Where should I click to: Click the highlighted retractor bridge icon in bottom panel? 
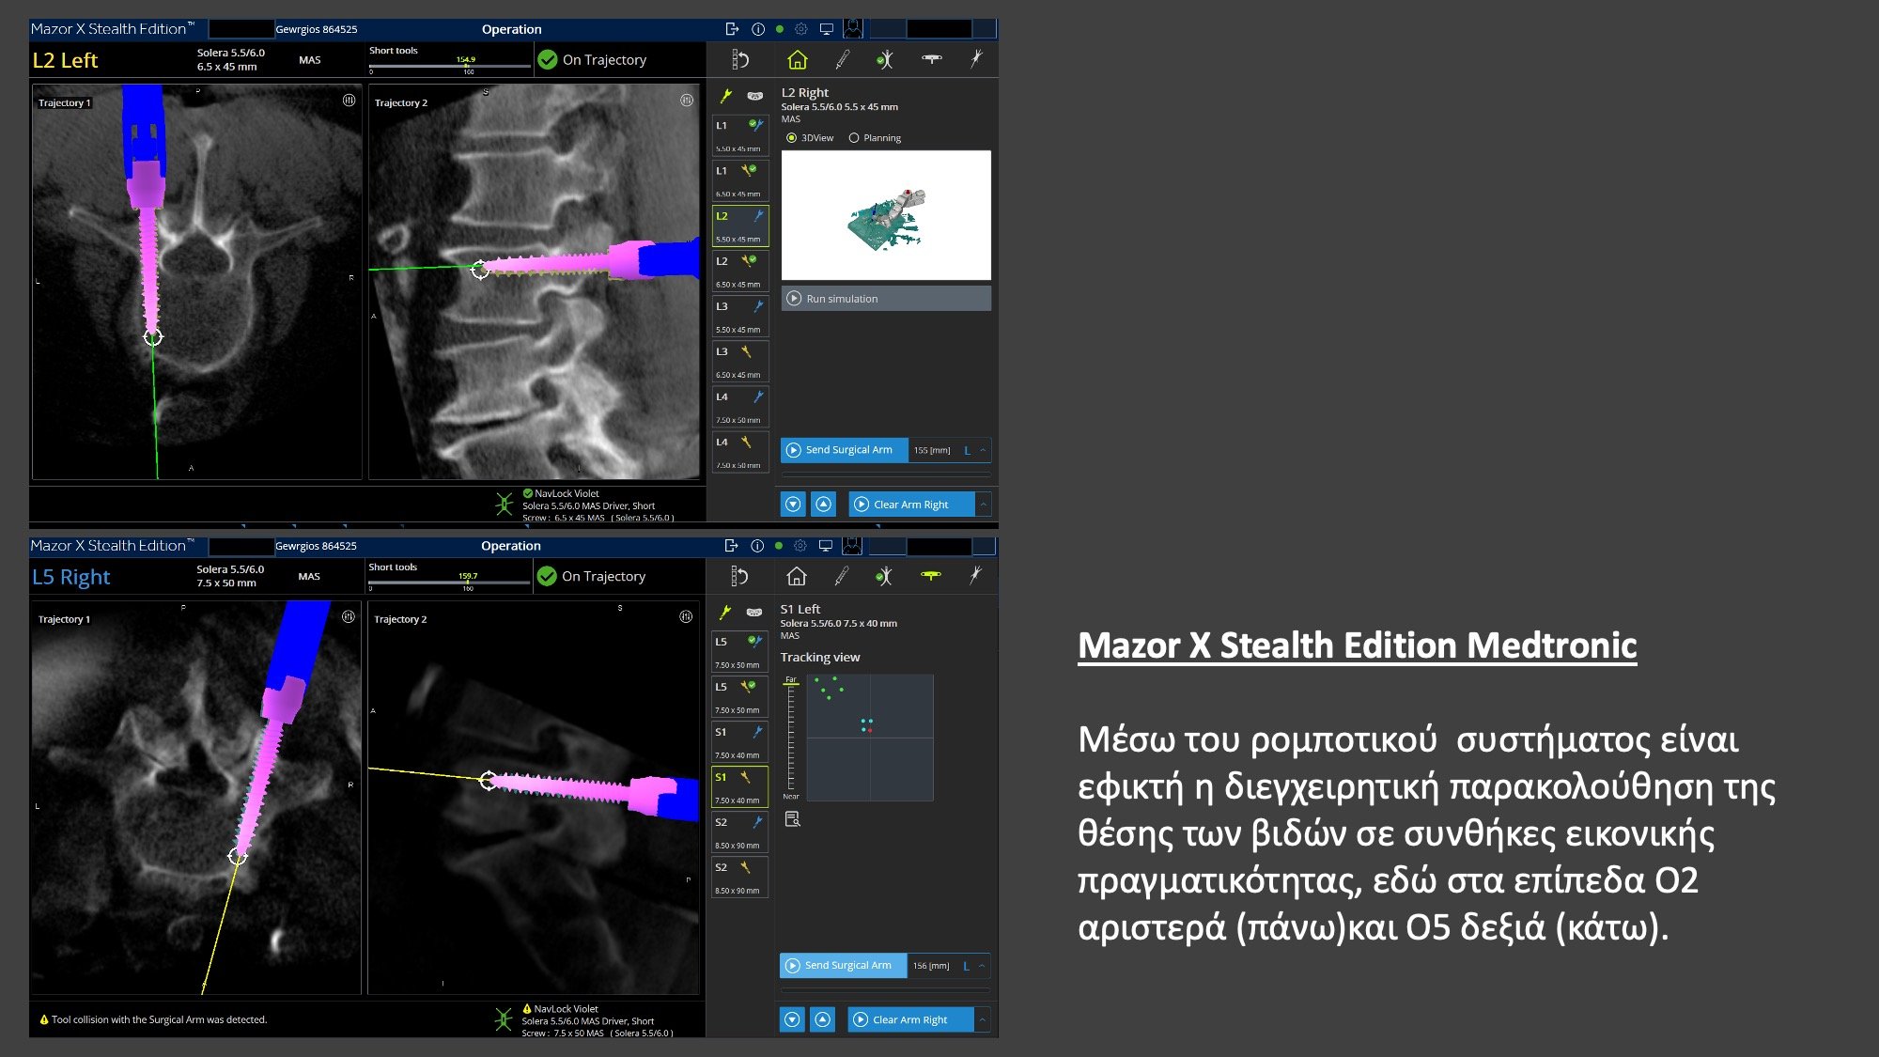930,575
